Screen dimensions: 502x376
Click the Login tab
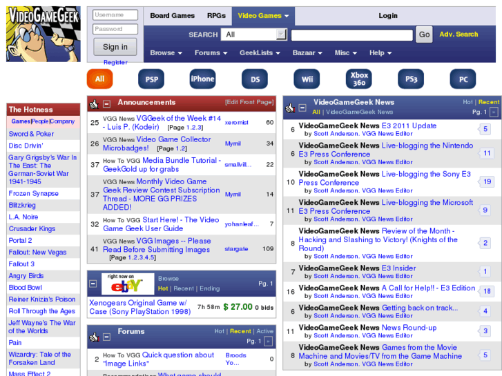(387, 16)
